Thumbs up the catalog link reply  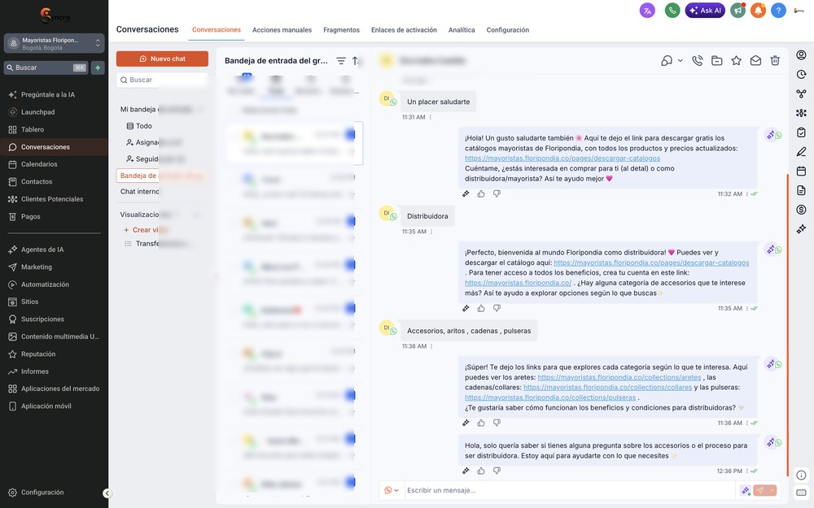coord(481,194)
